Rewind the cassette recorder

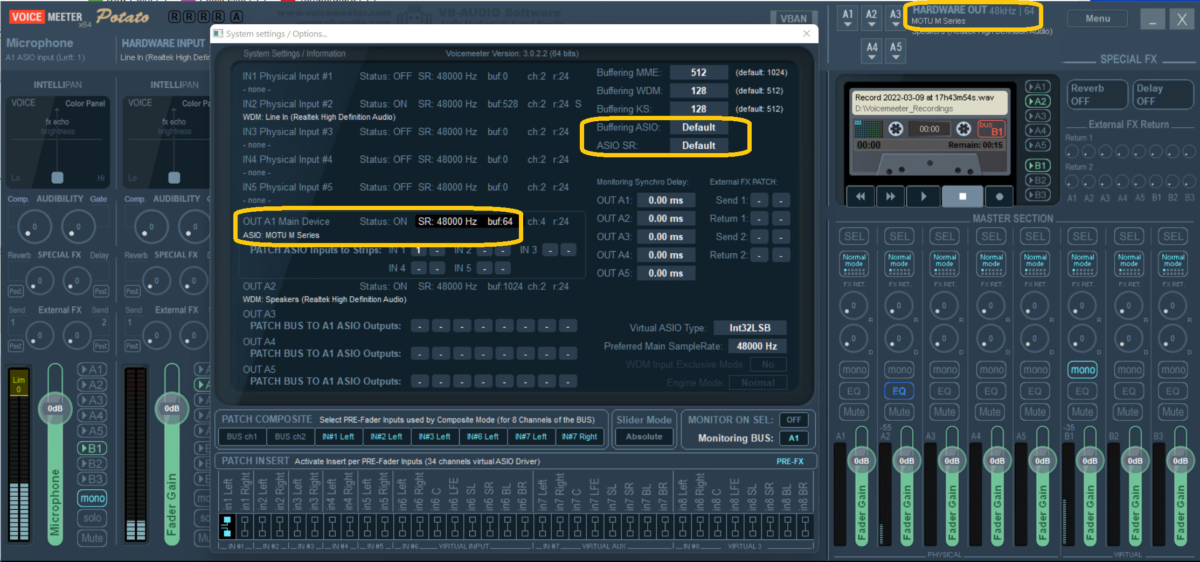click(861, 197)
